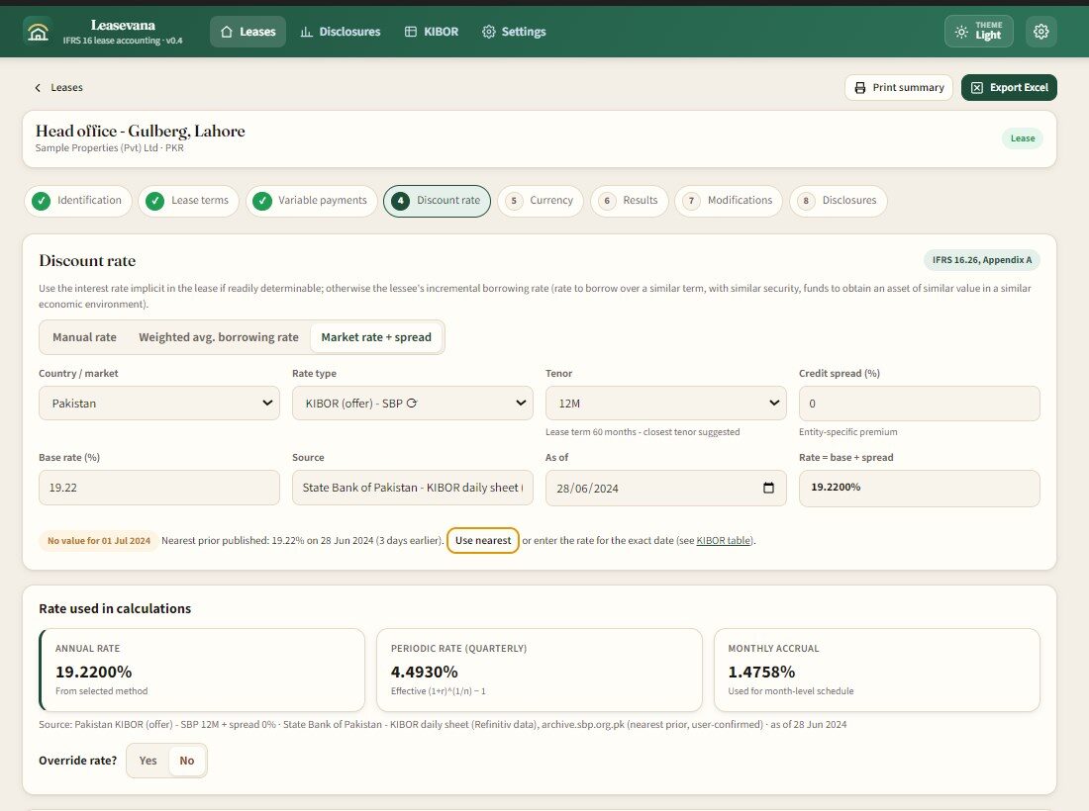The height and width of the screenshot is (811, 1089).
Task: Click the bar chart icon beside Disclosures
Action: (306, 32)
